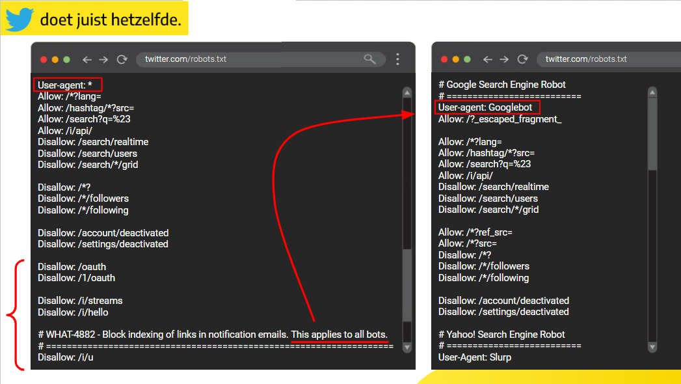Image resolution: width=681 pixels, height=384 pixels.
Task: Click '# Yahoo! Search Engine Robot' comment
Action: tap(501, 335)
